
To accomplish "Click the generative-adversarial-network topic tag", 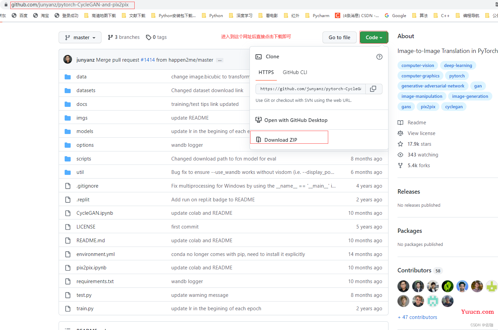I will click(x=433, y=86).
